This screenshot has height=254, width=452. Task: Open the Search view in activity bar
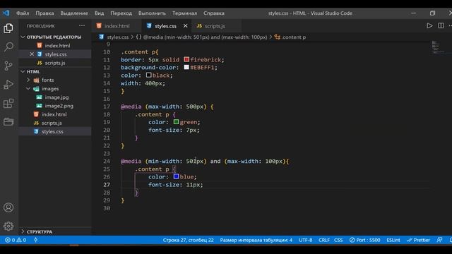8,47
